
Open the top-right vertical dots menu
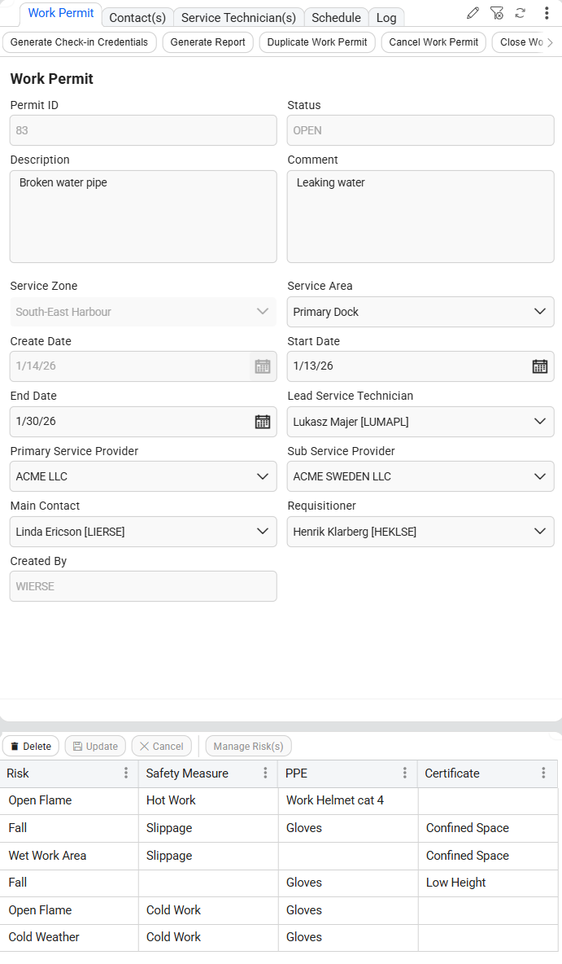point(547,13)
